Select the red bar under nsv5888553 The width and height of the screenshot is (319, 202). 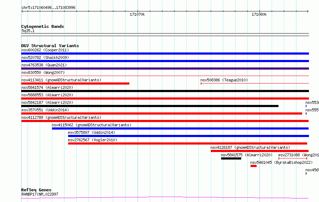165,99
